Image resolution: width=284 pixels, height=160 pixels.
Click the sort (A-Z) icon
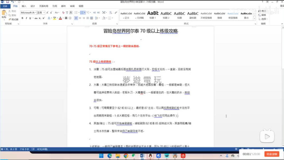(111, 12)
